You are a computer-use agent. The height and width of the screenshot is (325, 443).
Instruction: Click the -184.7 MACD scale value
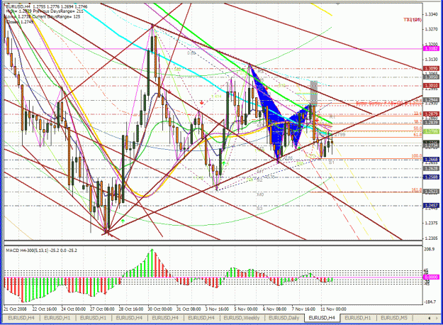click(x=430, y=302)
